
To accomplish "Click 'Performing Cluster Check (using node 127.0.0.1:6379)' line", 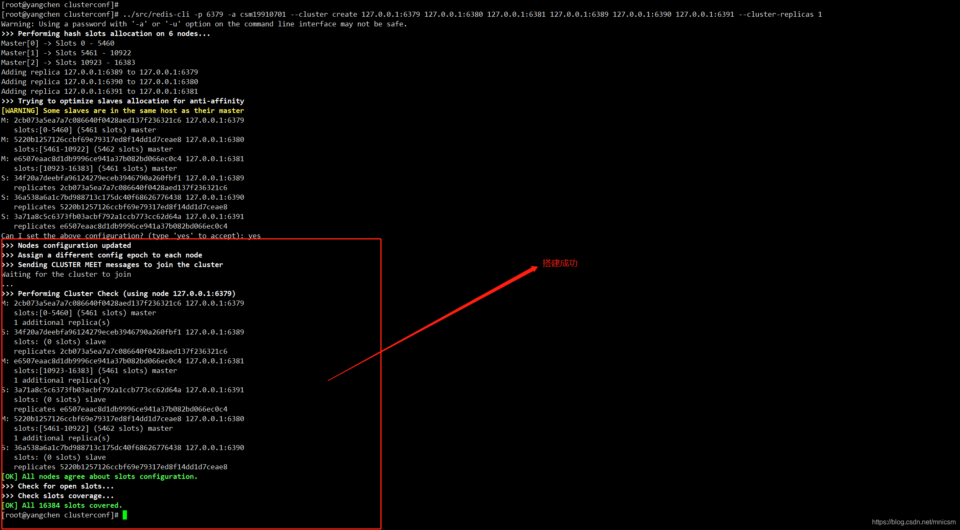I will pyautogui.click(x=119, y=293).
